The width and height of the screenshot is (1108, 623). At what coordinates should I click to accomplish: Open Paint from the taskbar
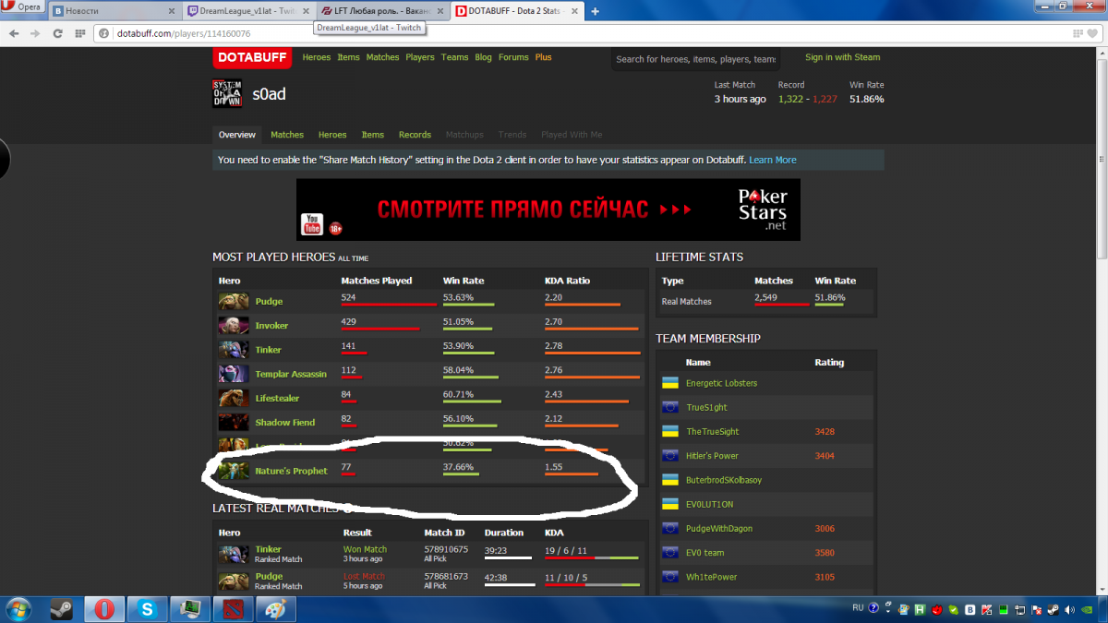tap(275, 609)
